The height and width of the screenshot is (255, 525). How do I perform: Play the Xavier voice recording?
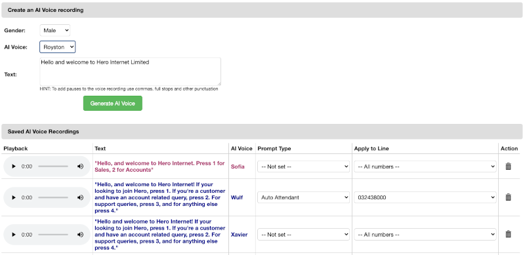click(x=14, y=235)
